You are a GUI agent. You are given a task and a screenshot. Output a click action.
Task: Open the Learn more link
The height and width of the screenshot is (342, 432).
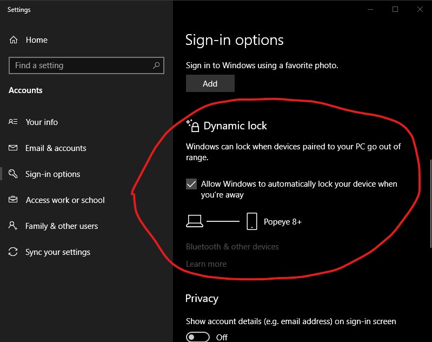point(207,264)
